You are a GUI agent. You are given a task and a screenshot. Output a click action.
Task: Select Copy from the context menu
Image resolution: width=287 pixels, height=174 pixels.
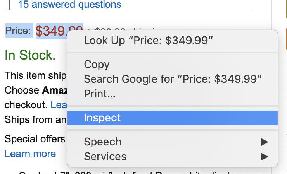[97, 64]
